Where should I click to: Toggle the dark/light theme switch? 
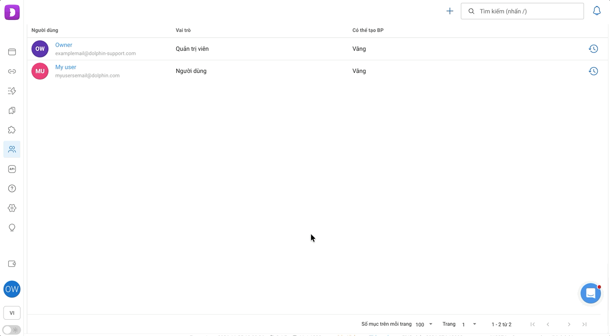(12, 330)
